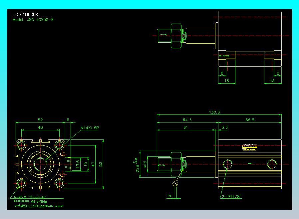Select the M14X1.5P thread callout
The image size is (299, 219).
pyautogui.click(x=90, y=128)
